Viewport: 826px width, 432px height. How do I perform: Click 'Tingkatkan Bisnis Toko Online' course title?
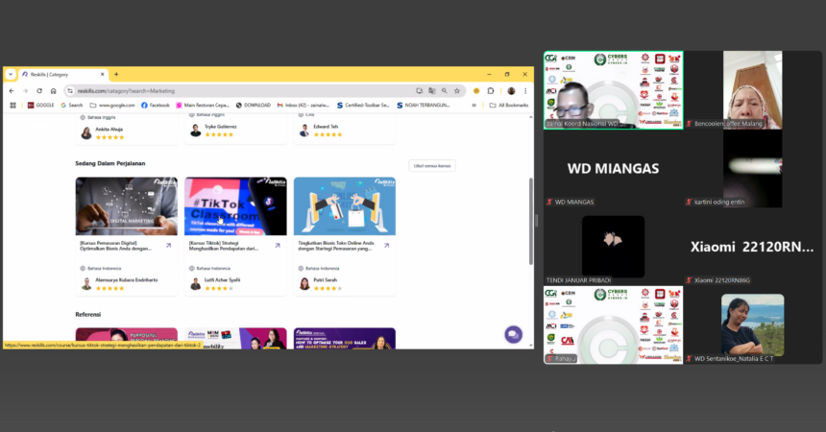pyautogui.click(x=336, y=246)
